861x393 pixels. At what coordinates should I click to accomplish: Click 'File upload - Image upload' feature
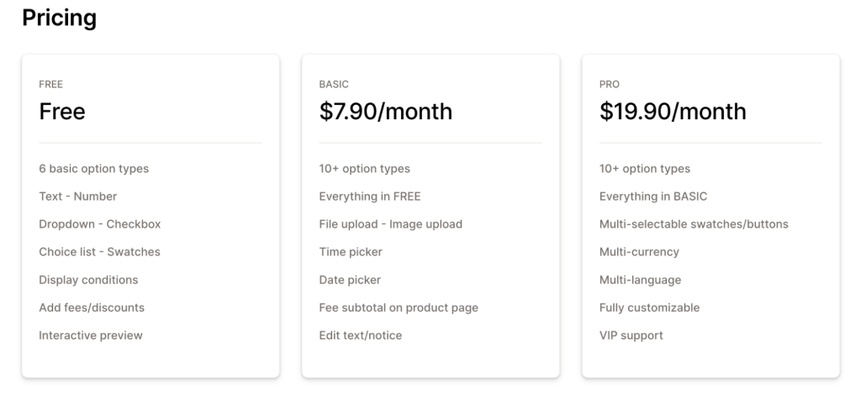(x=390, y=224)
